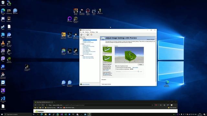Screen dimensions: 207x116
Task: Select Set up multiple displays task
Action: [x=88, y=54]
